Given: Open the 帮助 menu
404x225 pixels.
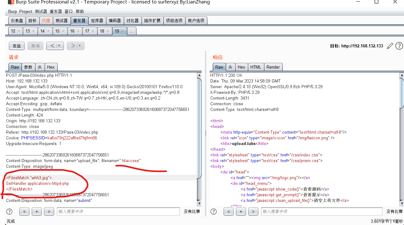Looking at the screenshot, I should (80, 11).
